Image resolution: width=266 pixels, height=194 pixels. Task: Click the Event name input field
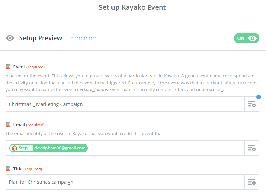(x=125, y=104)
